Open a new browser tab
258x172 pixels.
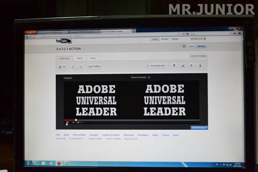click(x=134, y=31)
